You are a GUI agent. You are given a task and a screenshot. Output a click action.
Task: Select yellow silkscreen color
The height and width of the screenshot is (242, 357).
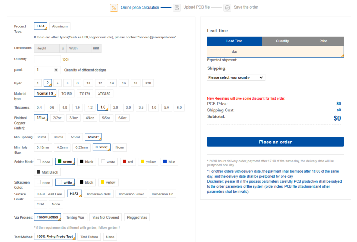(x=108, y=182)
